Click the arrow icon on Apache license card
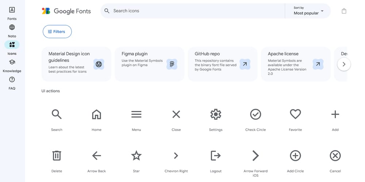 point(318,64)
